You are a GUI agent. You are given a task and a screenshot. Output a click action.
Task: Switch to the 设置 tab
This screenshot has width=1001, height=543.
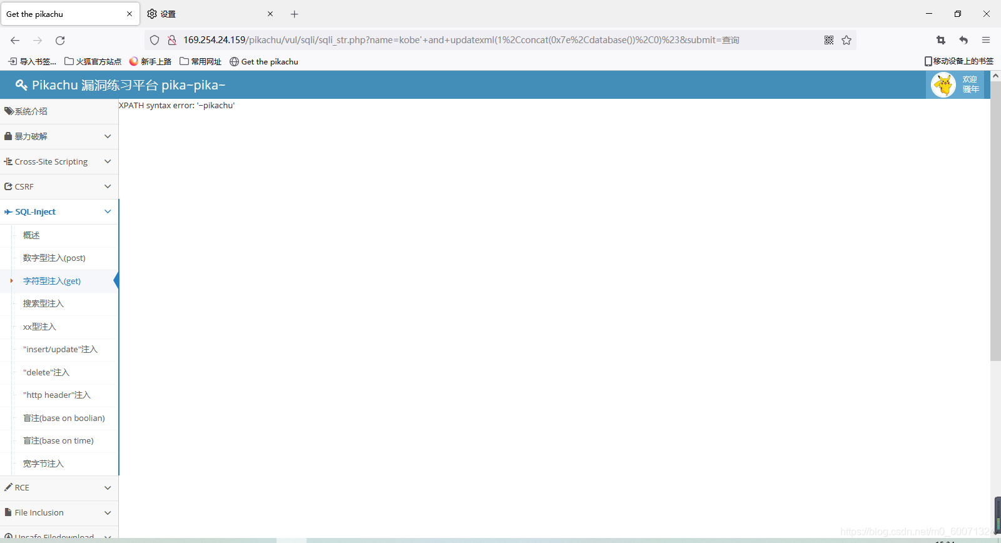coord(210,14)
